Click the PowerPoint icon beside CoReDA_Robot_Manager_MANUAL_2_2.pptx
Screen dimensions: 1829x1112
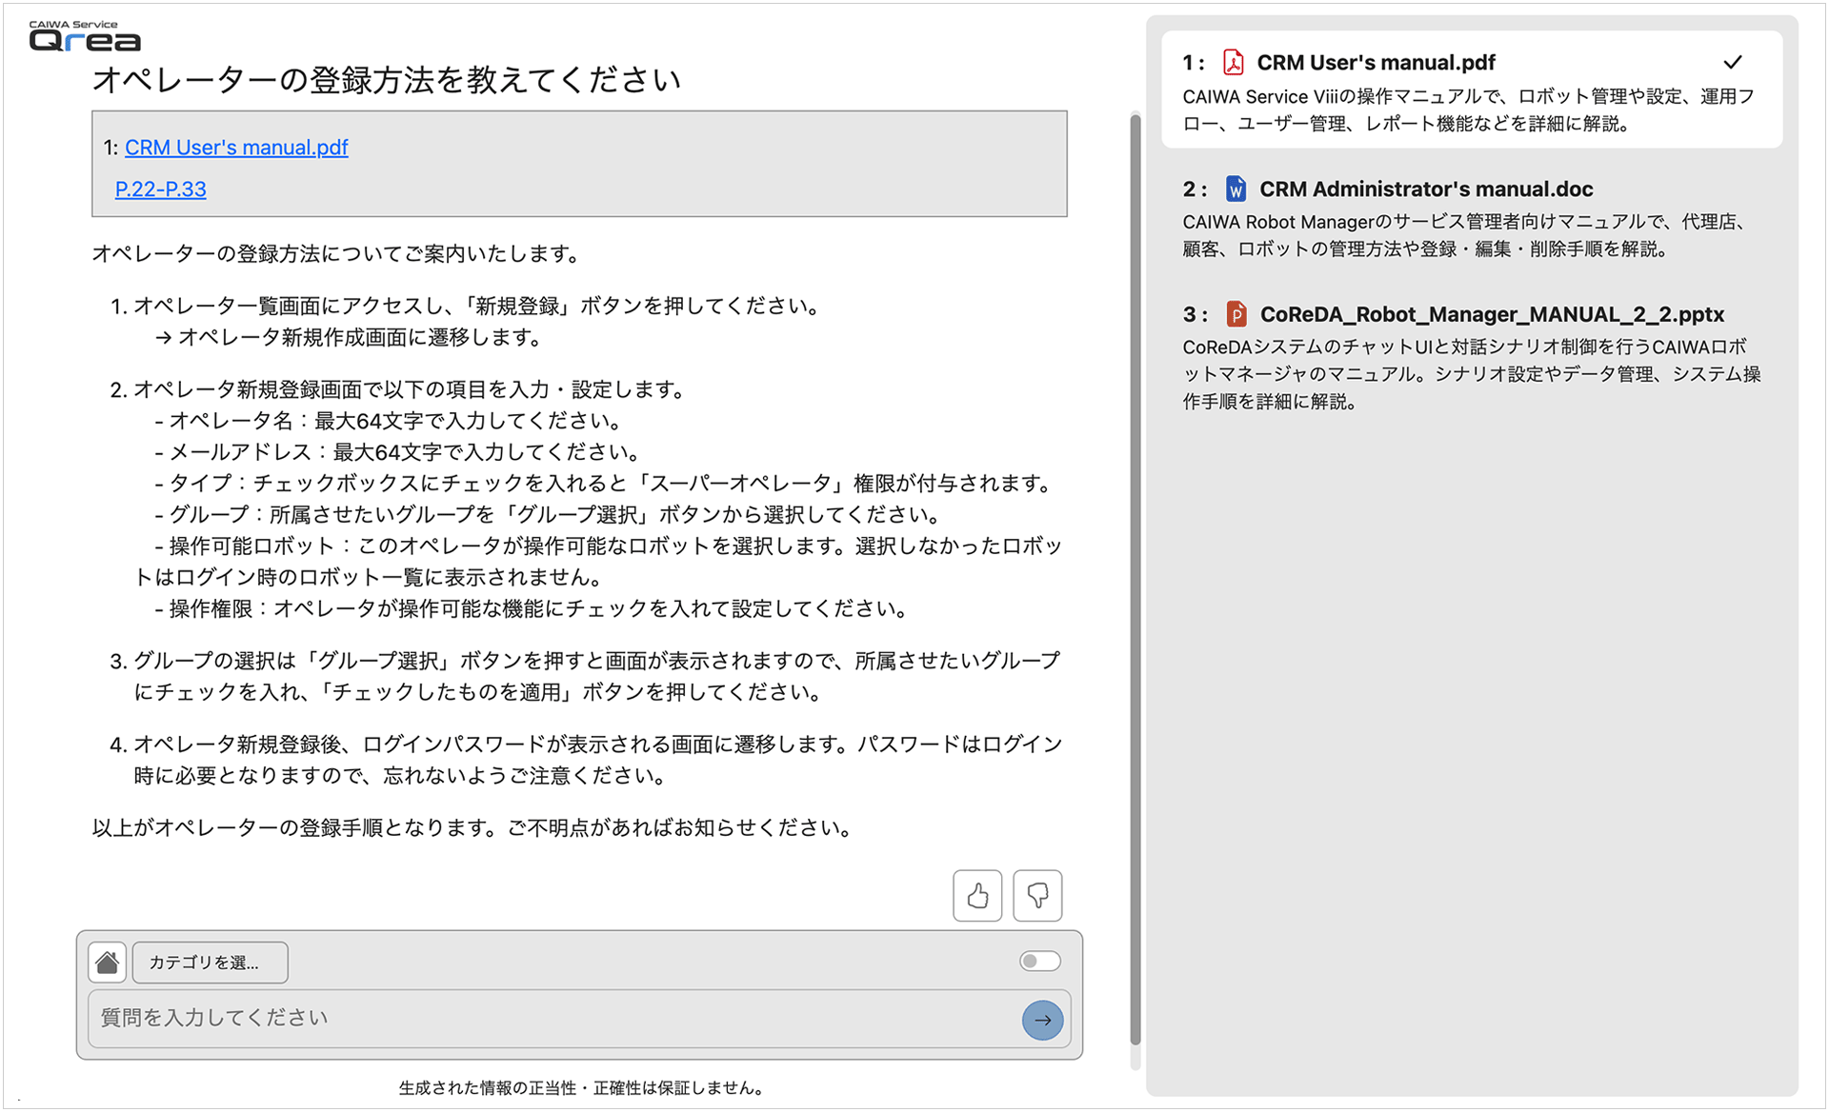click(1236, 314)
